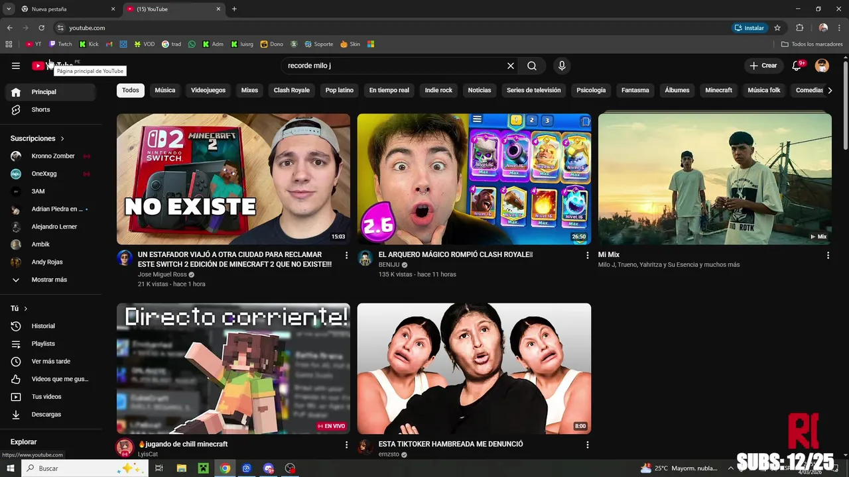849x477 pixels.
Task: Go to Principal in the sidebar
Action: click(x=50, y=92)
